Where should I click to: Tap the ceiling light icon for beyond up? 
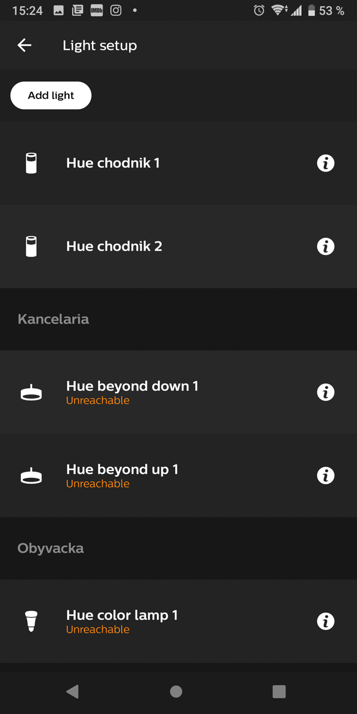click(31, 476)
